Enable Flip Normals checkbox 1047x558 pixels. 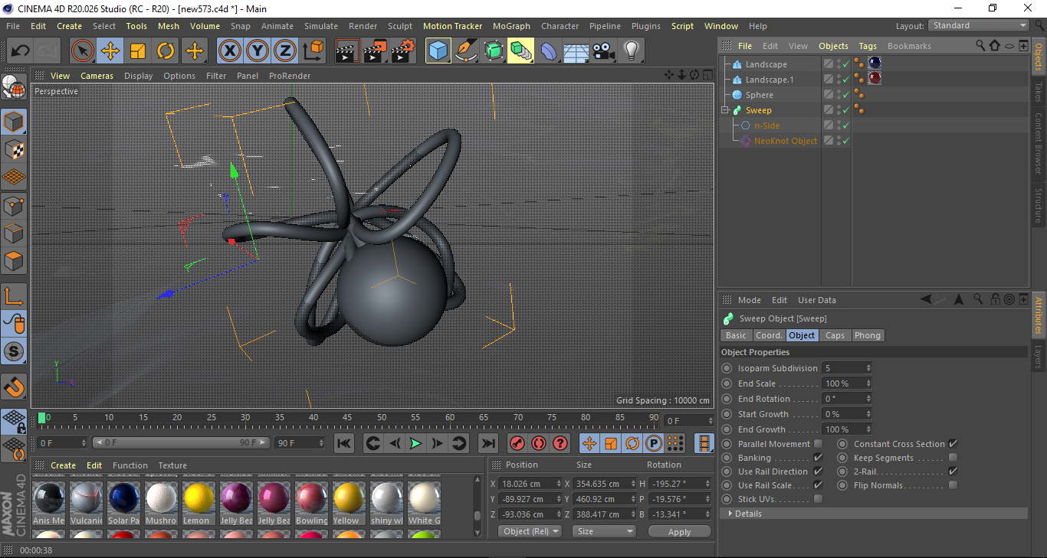tap(953, 485)
